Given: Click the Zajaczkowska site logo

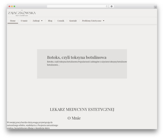Looking at the screenshot, I should point(22,13).
